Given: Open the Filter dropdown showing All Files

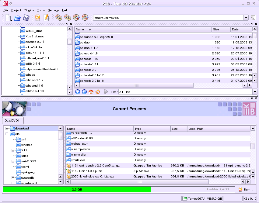Looking at the screenshot, I should click(x=254, y=91).
